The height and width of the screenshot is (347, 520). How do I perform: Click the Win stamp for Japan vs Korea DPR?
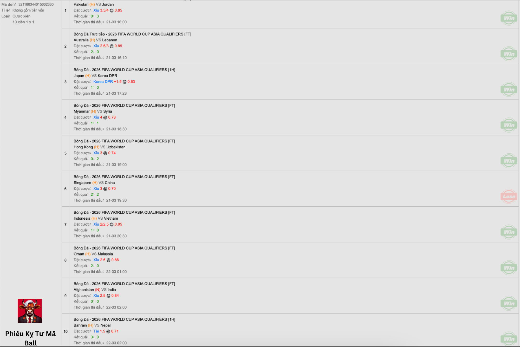coord(509,89)
